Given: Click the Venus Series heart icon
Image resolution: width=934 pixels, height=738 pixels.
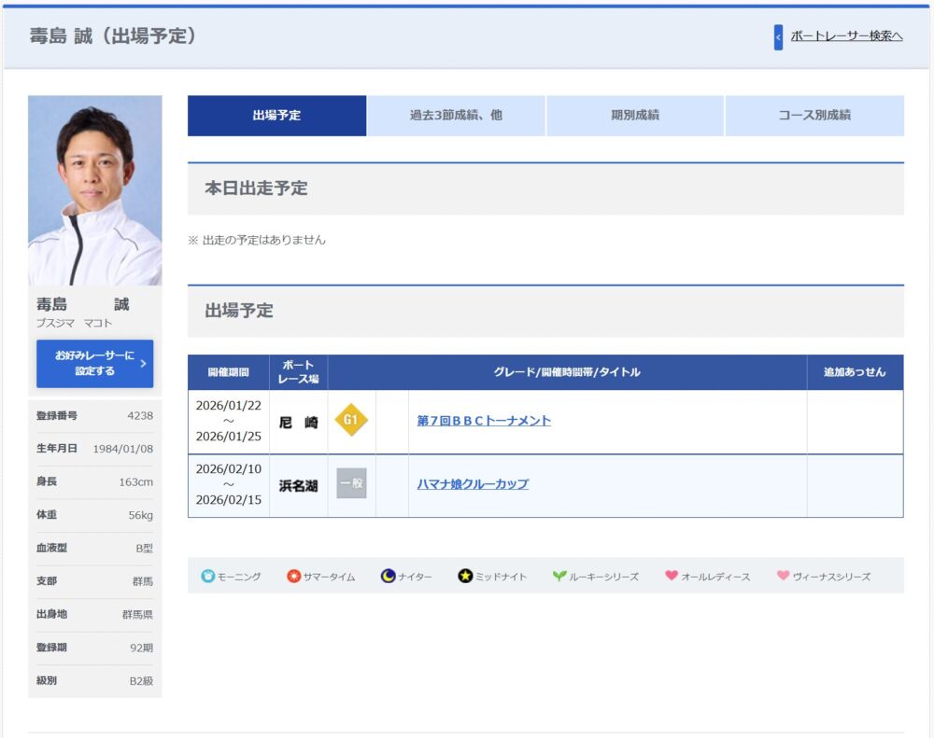Looking at the screenshot, I should click(783, 576).
